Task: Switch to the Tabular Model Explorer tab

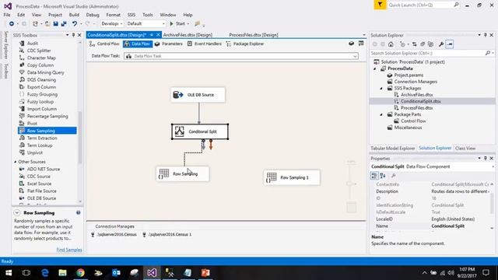Action: (x=392, y=149)
